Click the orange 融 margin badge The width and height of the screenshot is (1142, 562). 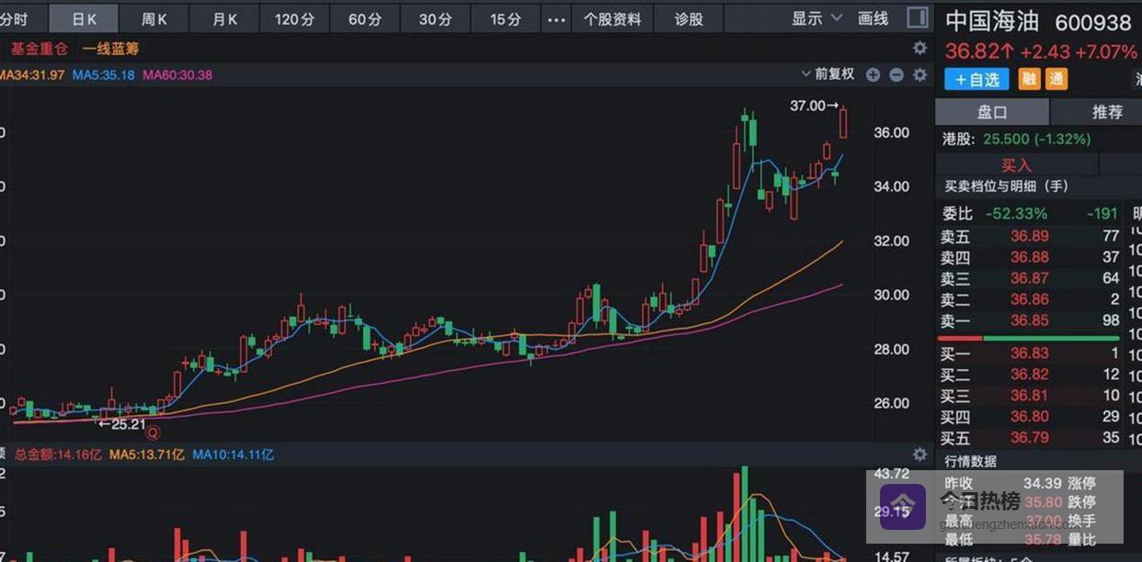(1030, 80)
